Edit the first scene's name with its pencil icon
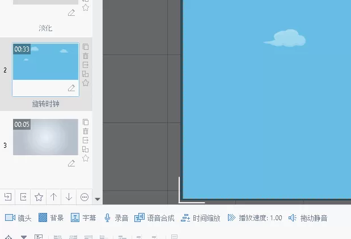 click(71, 13)
